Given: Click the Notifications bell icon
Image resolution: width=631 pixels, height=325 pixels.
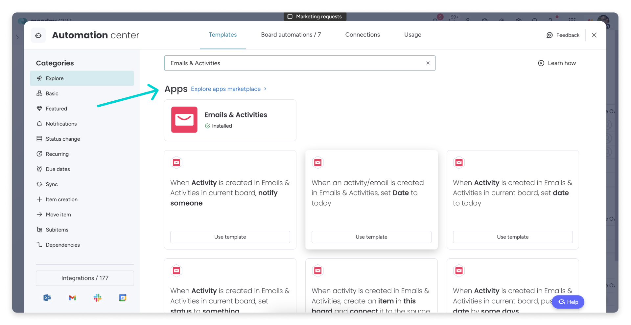Looking at the screenshot, I should pos(39,124).
